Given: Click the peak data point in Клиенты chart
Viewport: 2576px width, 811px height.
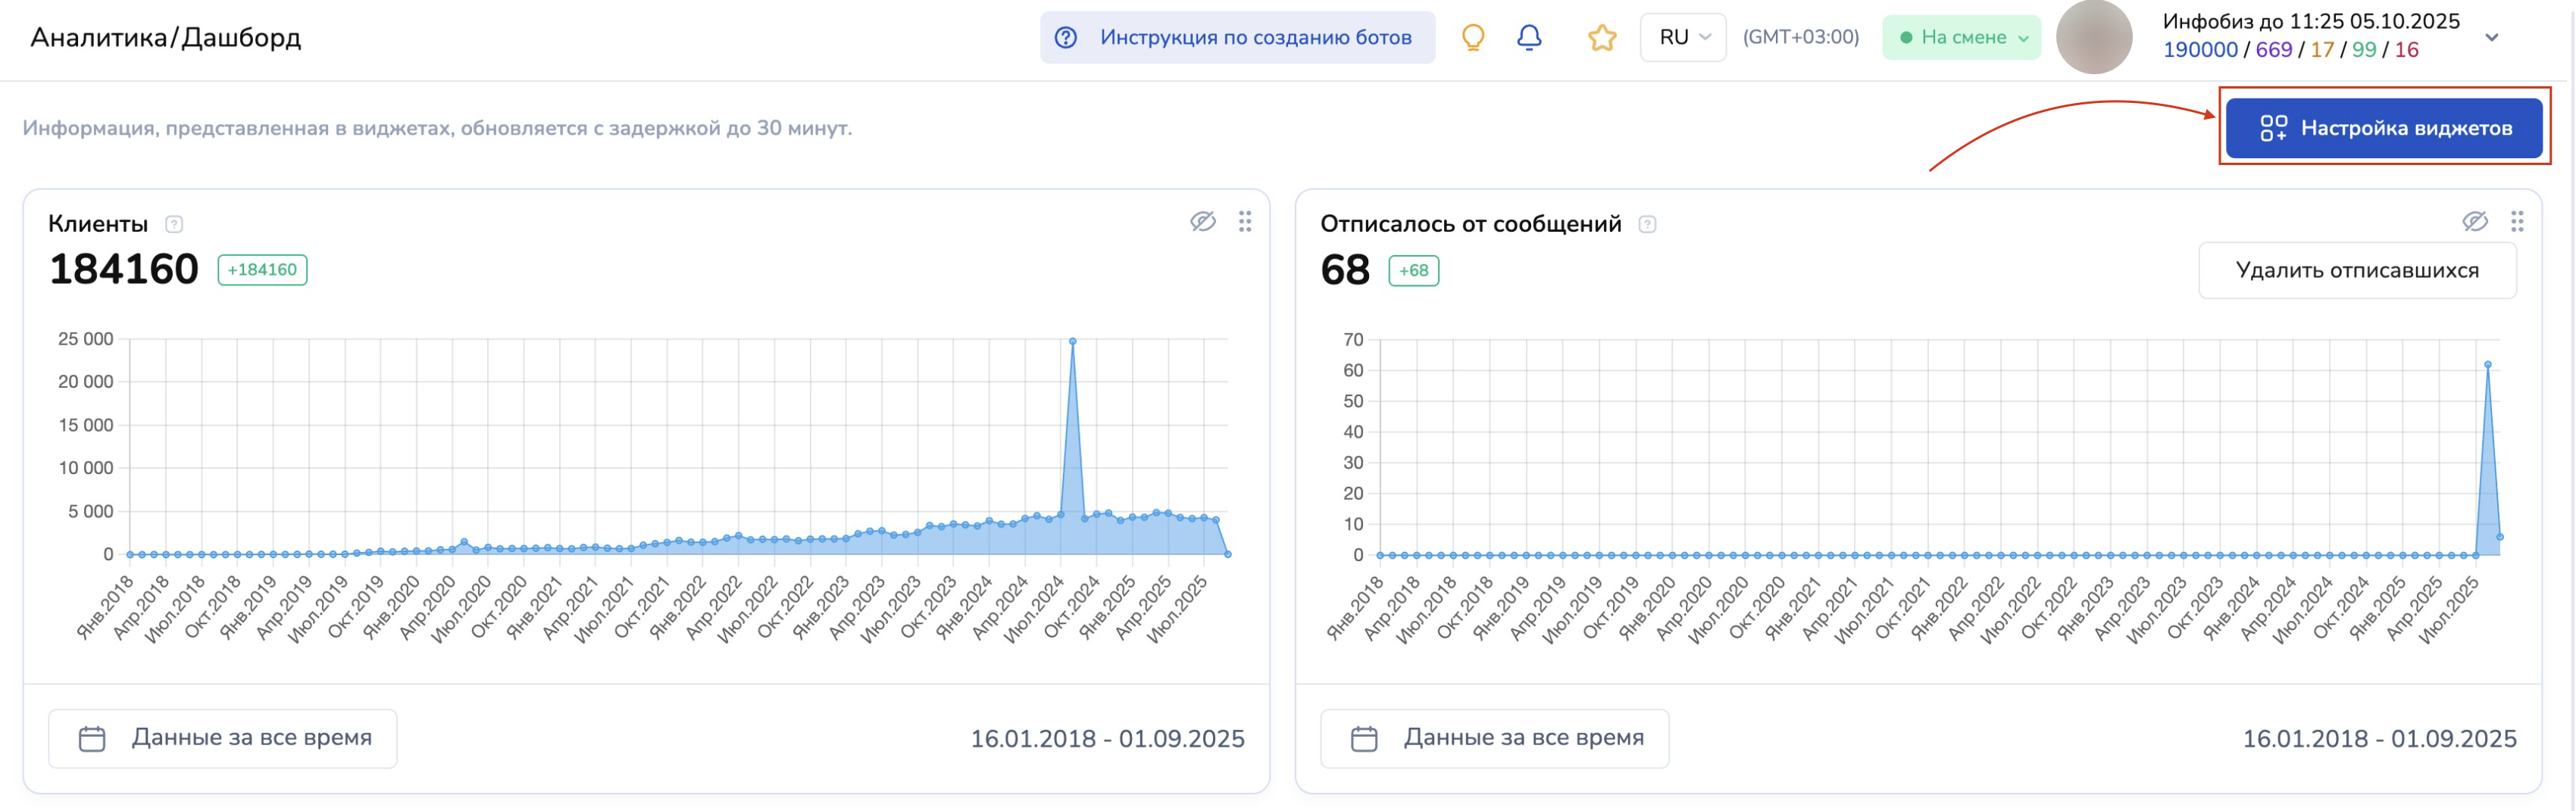Looking at the screenshot, I should coord(1072,342).
